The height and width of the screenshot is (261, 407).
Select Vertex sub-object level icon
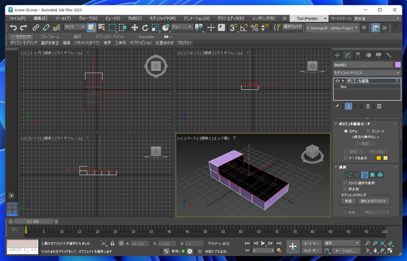pyautogui.click(x=349, y=175)
